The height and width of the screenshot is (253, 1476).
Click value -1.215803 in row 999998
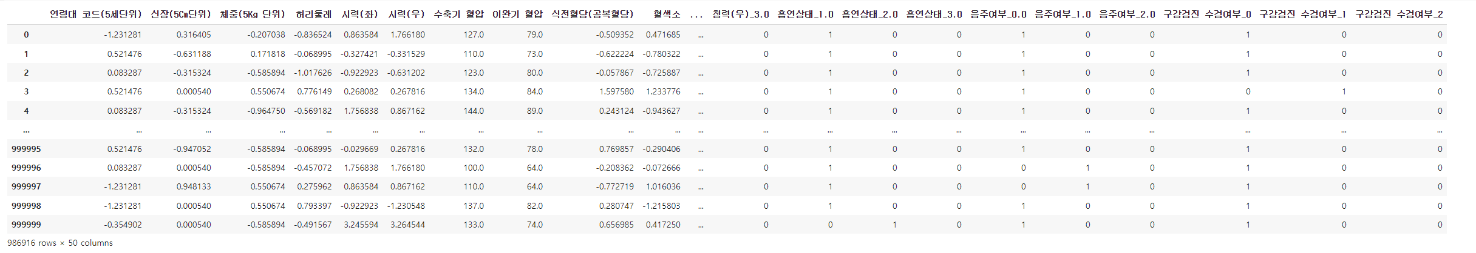pos(661,206)
